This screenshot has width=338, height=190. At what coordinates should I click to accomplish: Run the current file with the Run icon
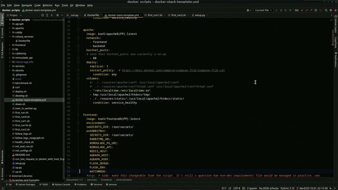(276, 10)
